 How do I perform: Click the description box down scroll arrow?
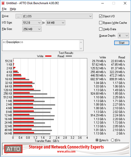(x=81, y=48)
